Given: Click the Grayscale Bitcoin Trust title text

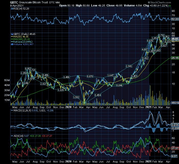Looking at the screenshot, I should (33, 2).
